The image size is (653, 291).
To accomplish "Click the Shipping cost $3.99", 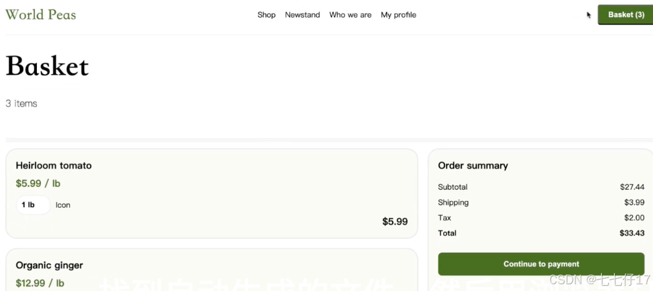I will (634, 202).
